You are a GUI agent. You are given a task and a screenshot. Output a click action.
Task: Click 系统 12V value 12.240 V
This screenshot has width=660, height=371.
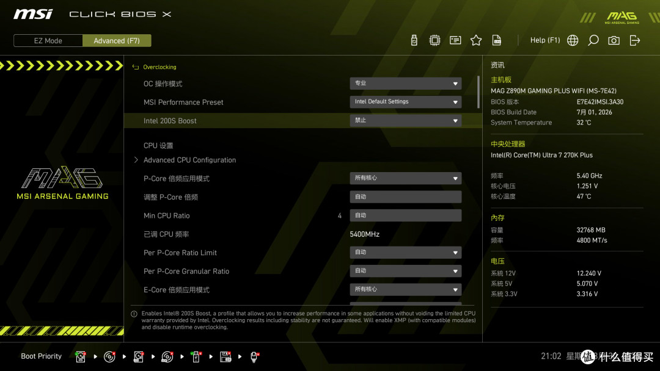point(589,273)
